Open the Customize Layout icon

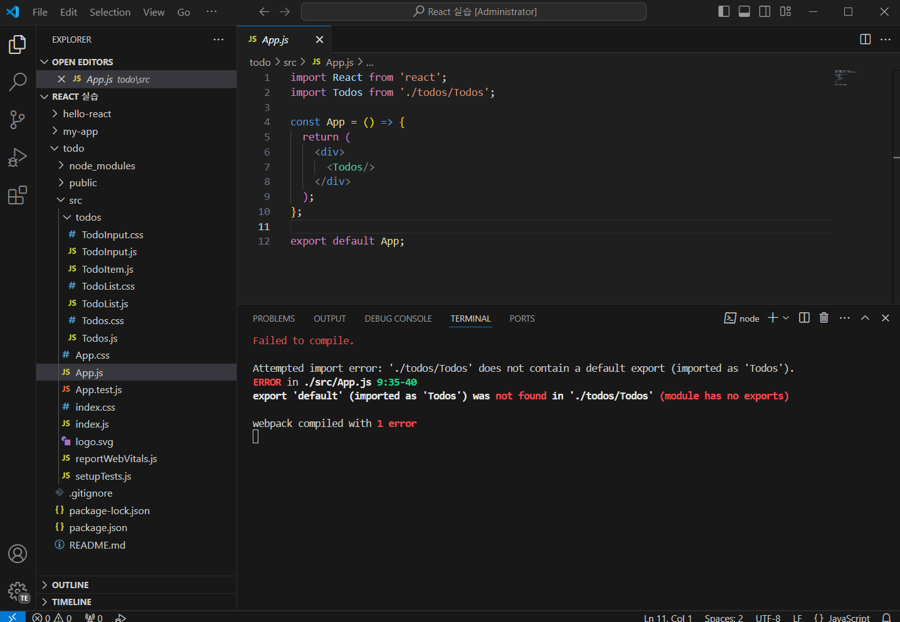tap(785, 11)
